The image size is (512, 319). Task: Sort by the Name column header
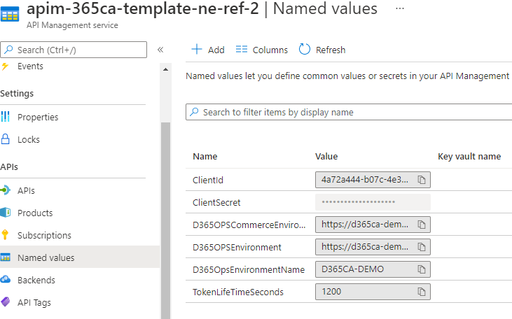pos(205,157)
